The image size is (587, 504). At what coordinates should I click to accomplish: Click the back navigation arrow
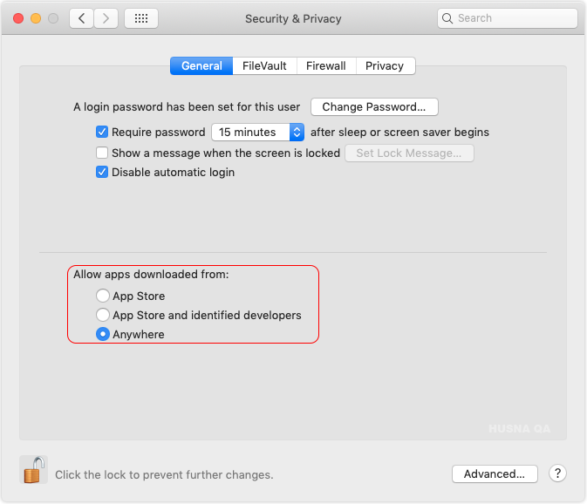[x=82, y=18]
